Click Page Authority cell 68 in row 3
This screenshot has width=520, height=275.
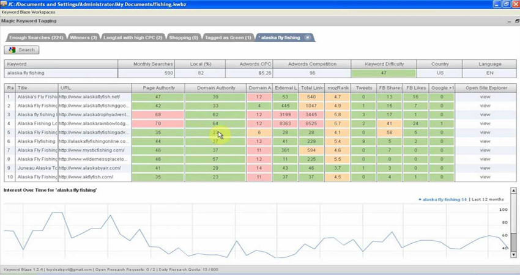point(158,115)
